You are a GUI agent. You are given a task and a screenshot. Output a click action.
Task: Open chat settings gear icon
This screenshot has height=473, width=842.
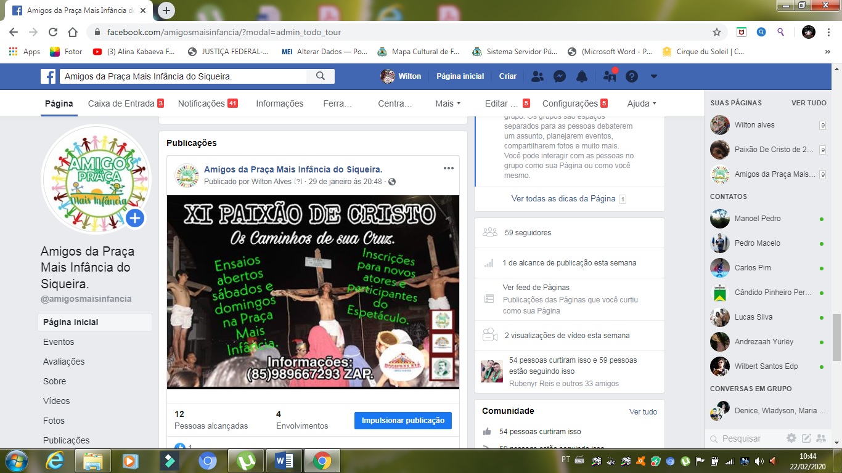pyautogui.click(x=791, y=439)
